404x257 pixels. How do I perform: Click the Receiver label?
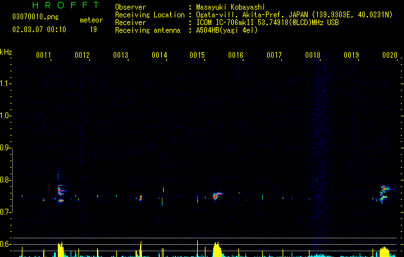click(x=130, y=22)
